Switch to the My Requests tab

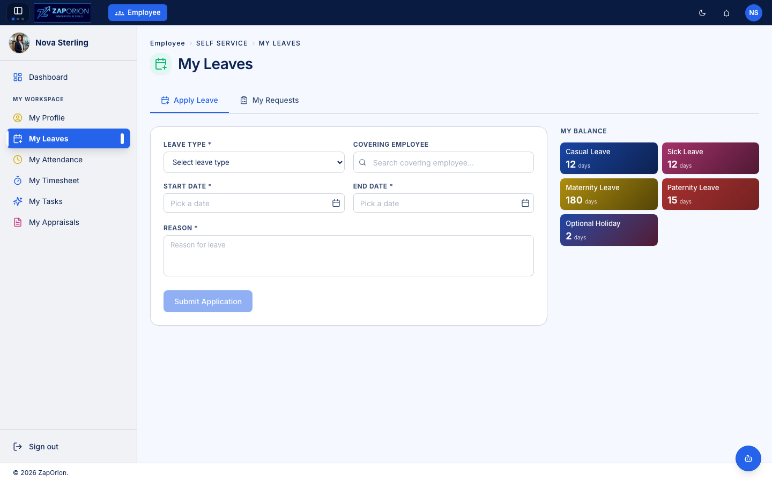point(269,100)
